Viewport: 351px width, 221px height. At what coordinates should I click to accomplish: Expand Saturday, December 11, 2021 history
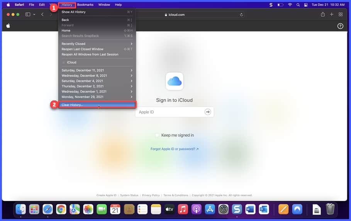coord(97,70)
